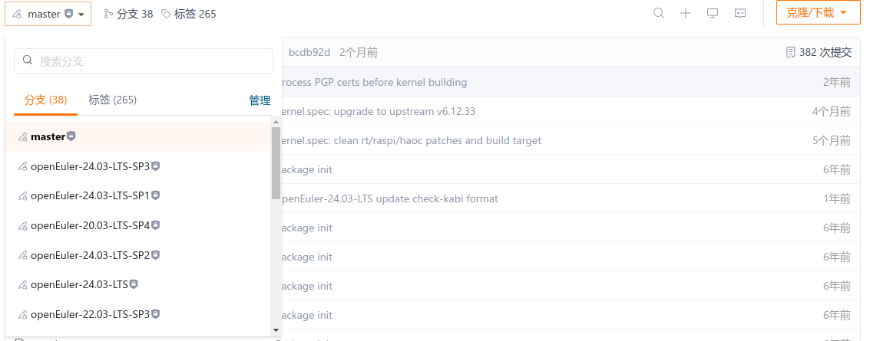Switch to the 标签 (265) tab
870x341 pixels.
point(112,100)
